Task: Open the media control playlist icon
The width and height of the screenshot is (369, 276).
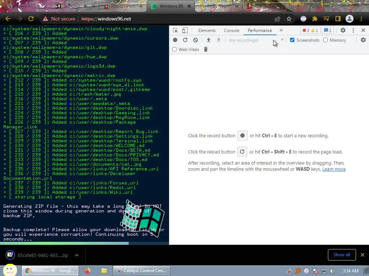Action: [326, 19]
